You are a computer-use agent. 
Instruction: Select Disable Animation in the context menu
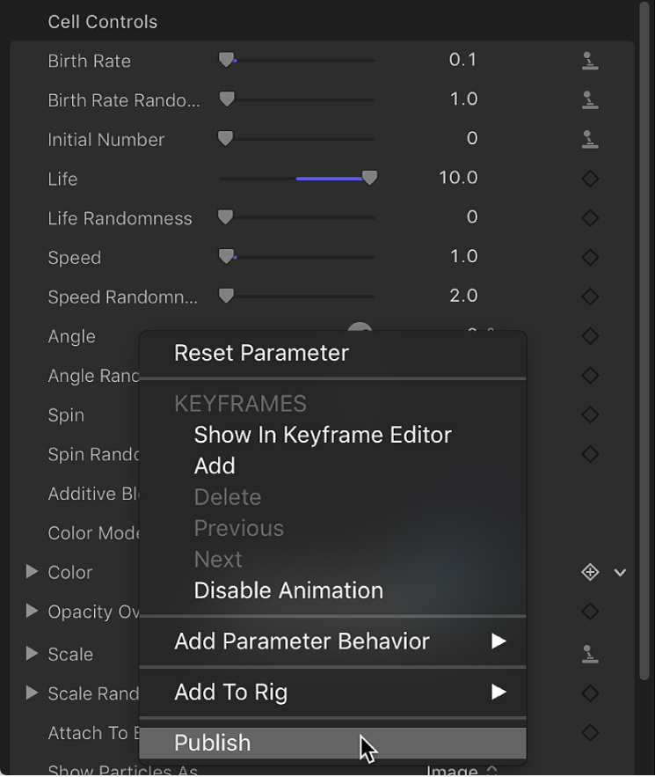pos(287,590)
